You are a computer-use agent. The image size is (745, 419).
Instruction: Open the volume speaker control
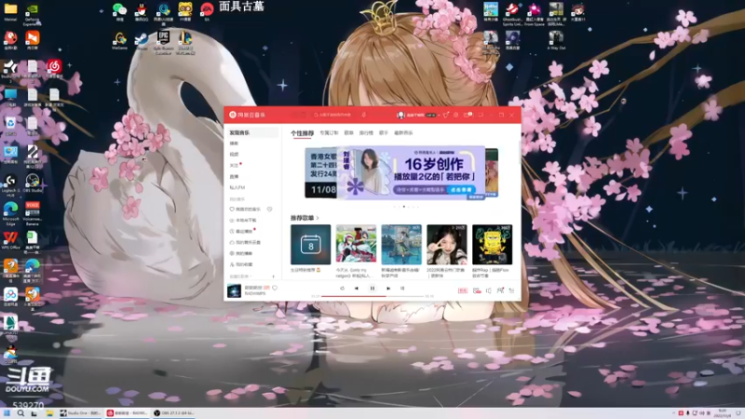488,291
